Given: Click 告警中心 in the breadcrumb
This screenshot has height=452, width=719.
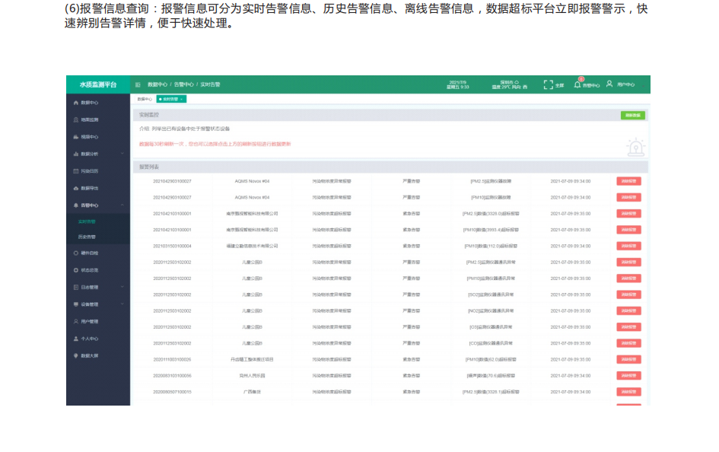Looking at the screenshot, I should point(184,84).
